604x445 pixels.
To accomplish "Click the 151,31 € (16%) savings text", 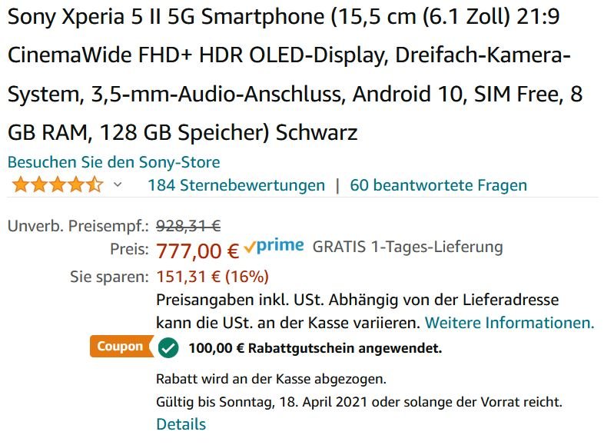I will pos(212,276).
